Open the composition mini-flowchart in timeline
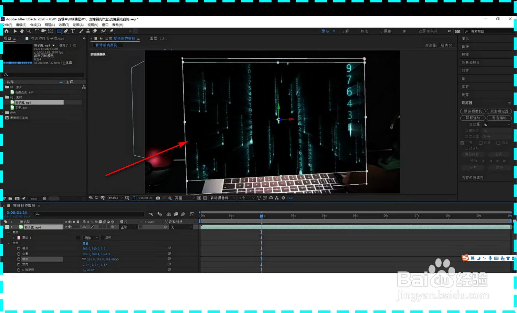The image size is (517, 313). [x=151, y=214]
